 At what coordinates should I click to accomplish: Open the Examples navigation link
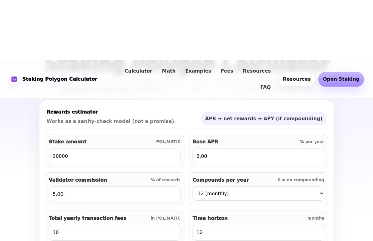pos(198,71)
